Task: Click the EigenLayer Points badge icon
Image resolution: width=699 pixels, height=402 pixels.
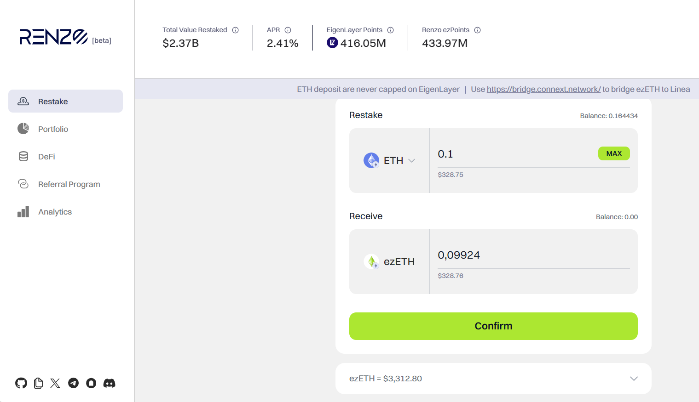Action: pos(332,43)
